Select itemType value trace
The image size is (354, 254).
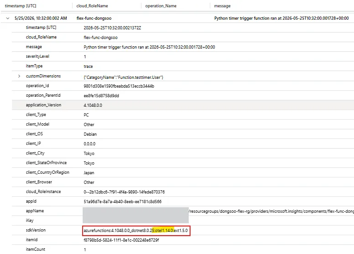pyautogui.click(x=88, y=66)
